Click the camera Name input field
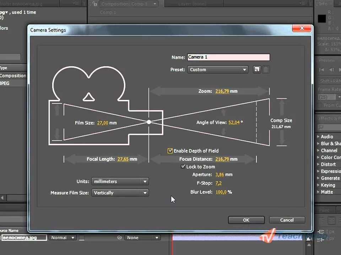The width and height of the screenshot is (341, 255). (228, 57)
